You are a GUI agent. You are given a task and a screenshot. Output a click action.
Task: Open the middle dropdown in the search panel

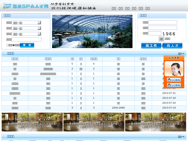pos(26,28)
